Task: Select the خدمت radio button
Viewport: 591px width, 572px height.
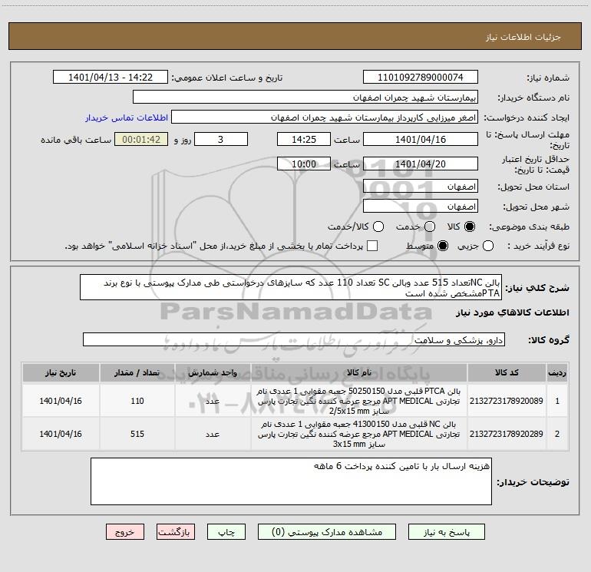Action: pos(430,226)
